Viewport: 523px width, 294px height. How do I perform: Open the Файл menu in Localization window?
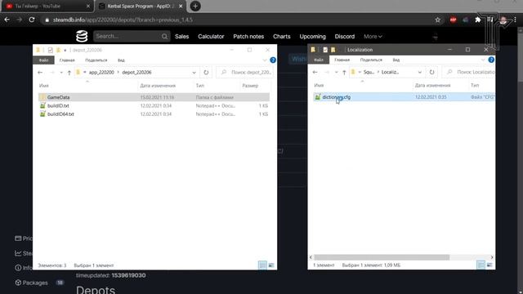(319, 60)
